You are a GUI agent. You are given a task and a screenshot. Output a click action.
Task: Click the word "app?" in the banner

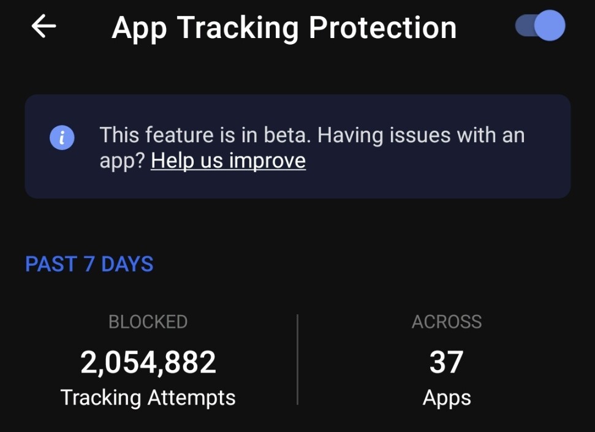(123, 161)
